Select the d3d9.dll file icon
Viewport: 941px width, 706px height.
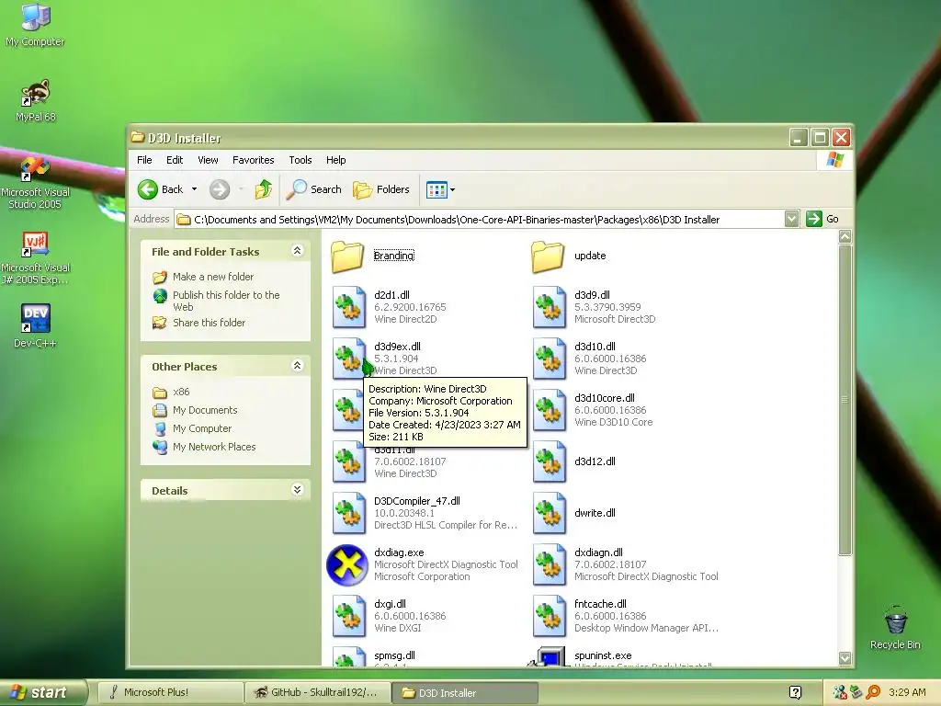[x=550, y=307]
